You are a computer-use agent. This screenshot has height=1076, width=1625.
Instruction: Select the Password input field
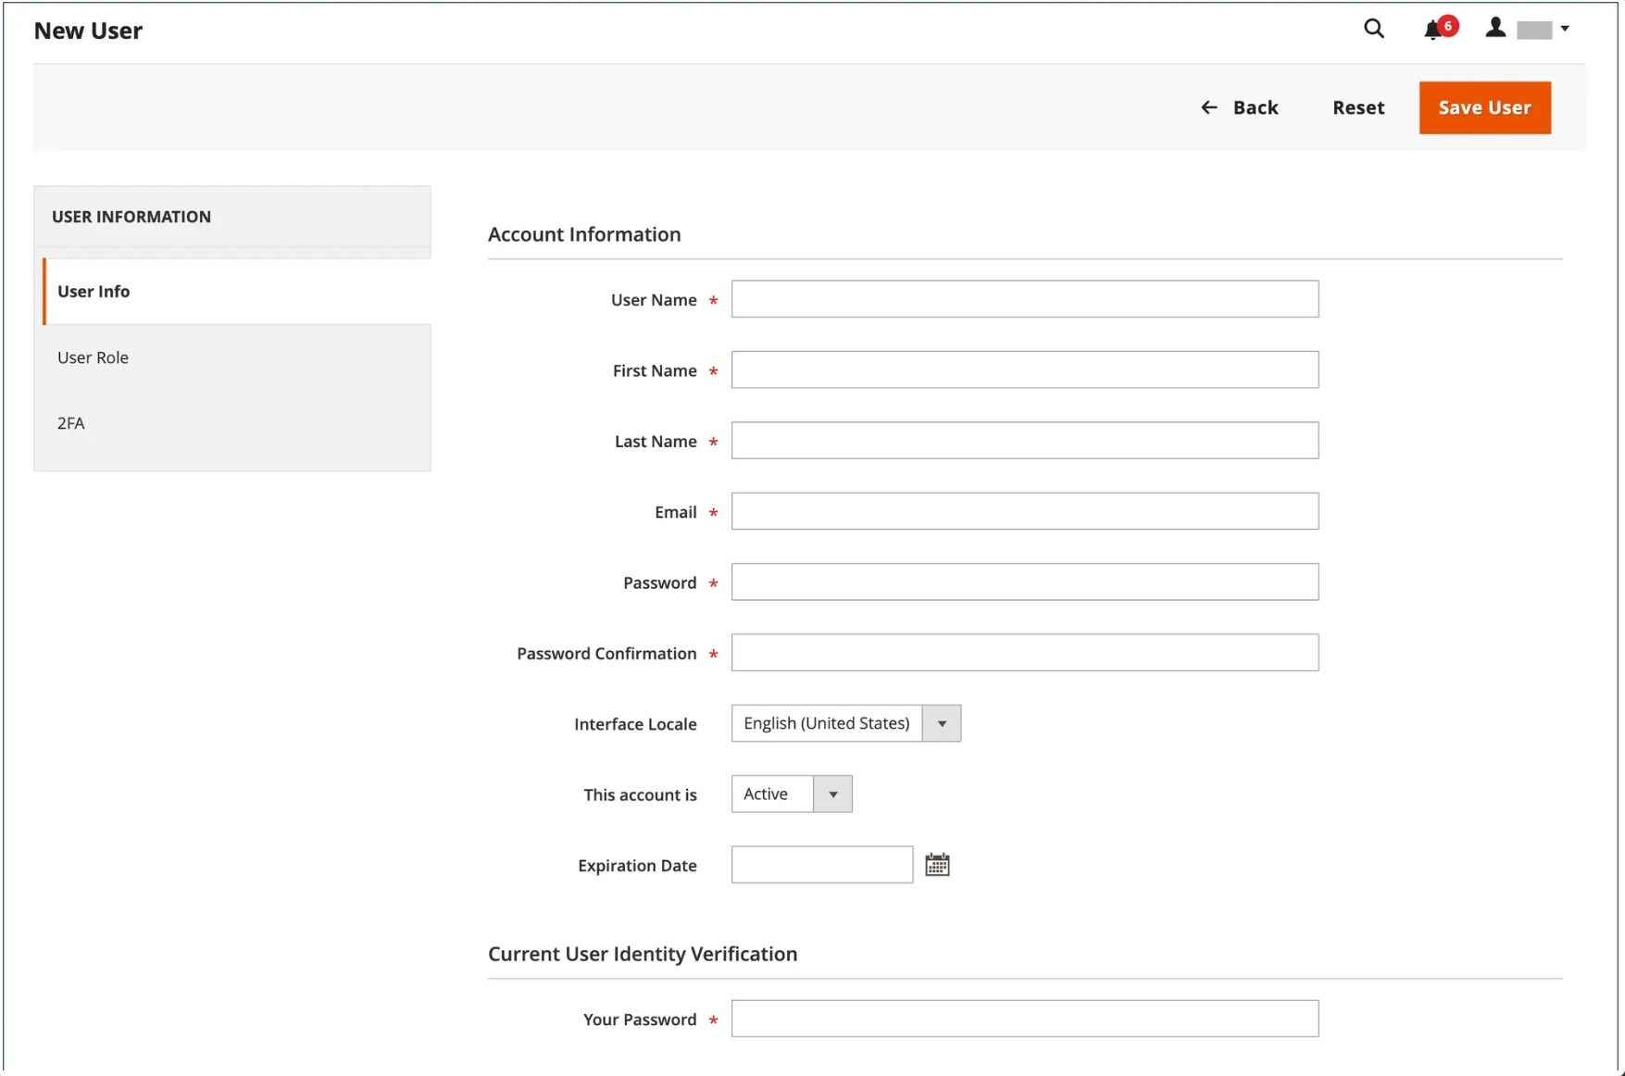(1024, 582)
